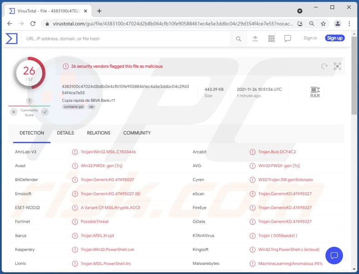Click the detection score circle 26/57

click(29, 73)
